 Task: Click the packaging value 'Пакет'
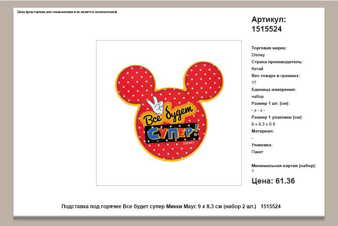point(257,152)
